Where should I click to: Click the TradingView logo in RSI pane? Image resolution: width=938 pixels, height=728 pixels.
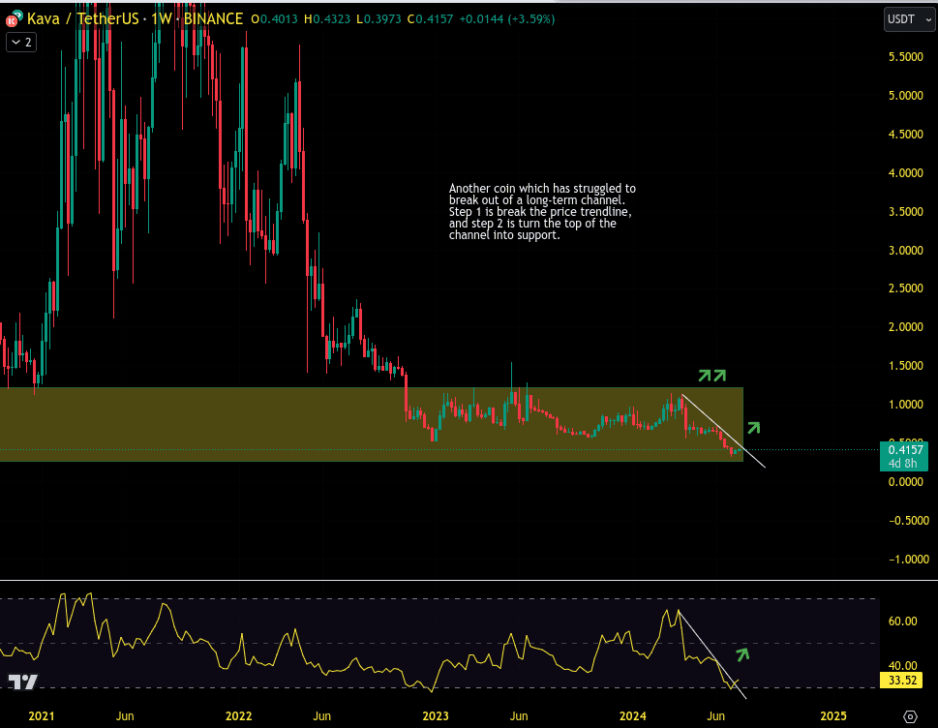[22, 682]
